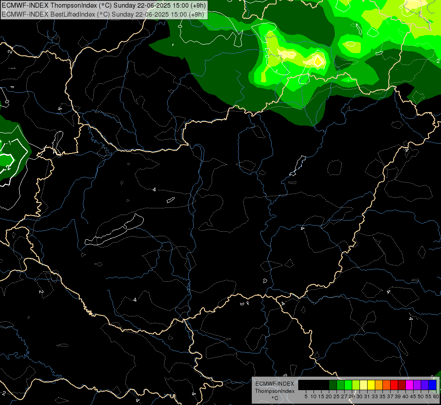Pick the purple 45–50 legend swatch

click(417, 385)
